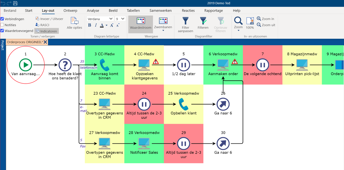Toggle Invoer / Uitvoer display
This screenshot has width=344, height=170.
49,19
